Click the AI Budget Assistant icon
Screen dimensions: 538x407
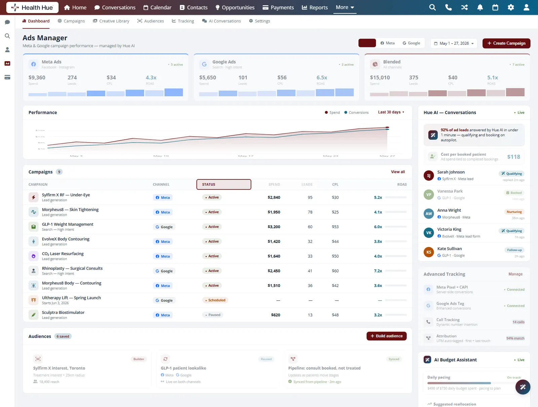pyautogui.click(x=427, y=360)
